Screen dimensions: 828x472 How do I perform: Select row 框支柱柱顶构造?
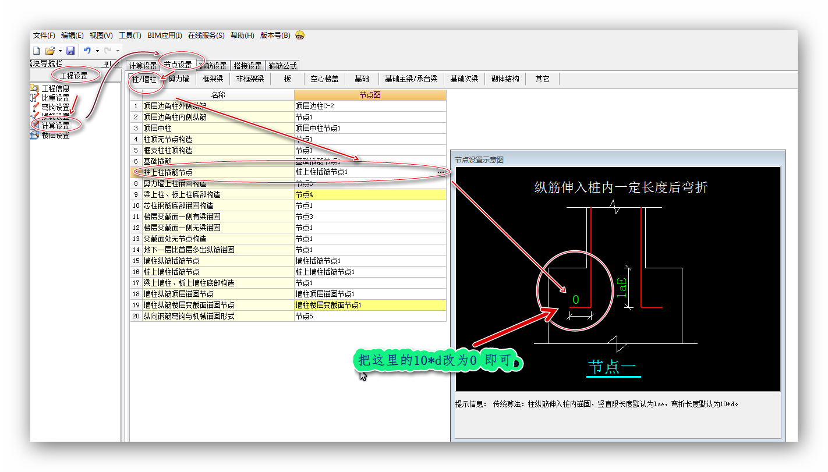point(288,150)
